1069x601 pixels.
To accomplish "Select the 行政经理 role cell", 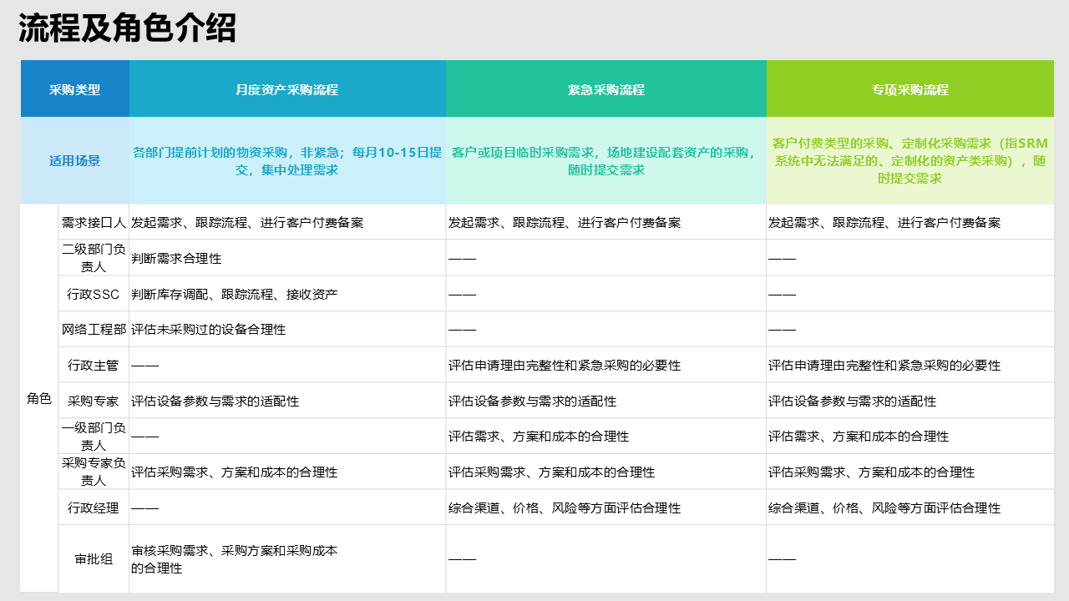I will tap(94, 508).
